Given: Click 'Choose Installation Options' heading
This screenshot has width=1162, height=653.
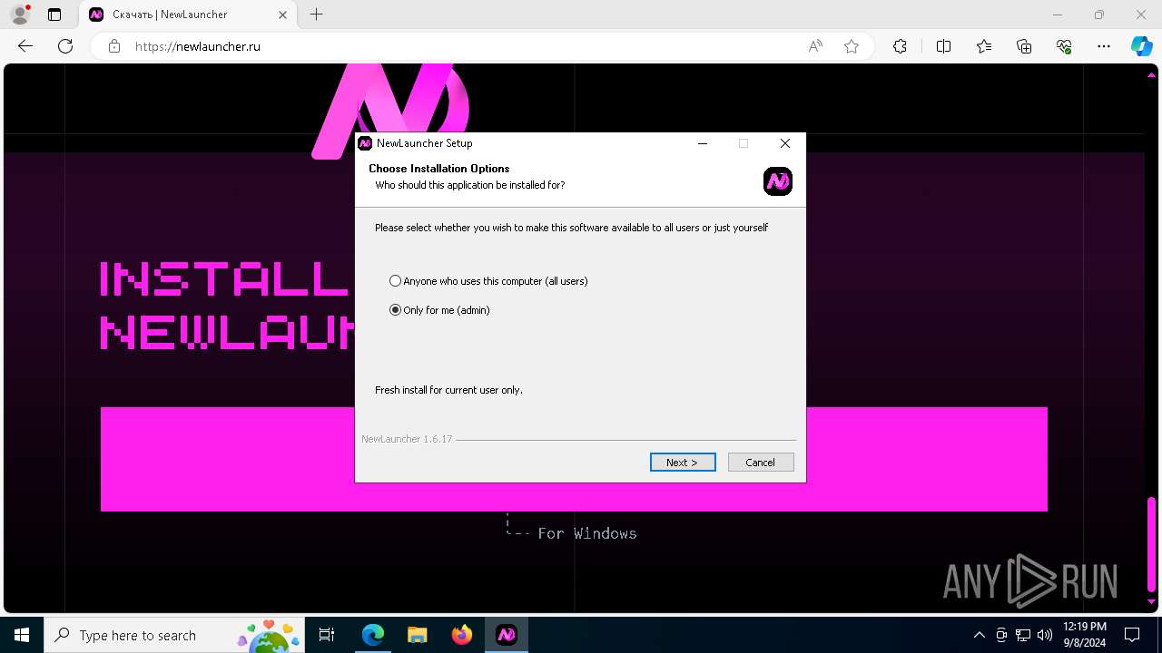Looking at the screenshot, I should (x=439, y=169).
